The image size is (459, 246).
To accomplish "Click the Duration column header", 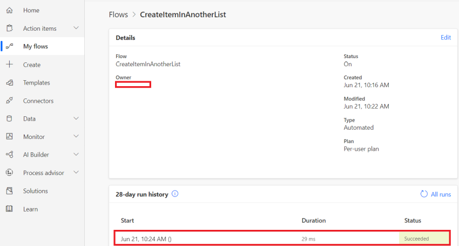I will coord(314,221).
